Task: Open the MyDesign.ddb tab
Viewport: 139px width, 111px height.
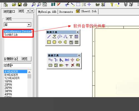Action: coord(47,12)
